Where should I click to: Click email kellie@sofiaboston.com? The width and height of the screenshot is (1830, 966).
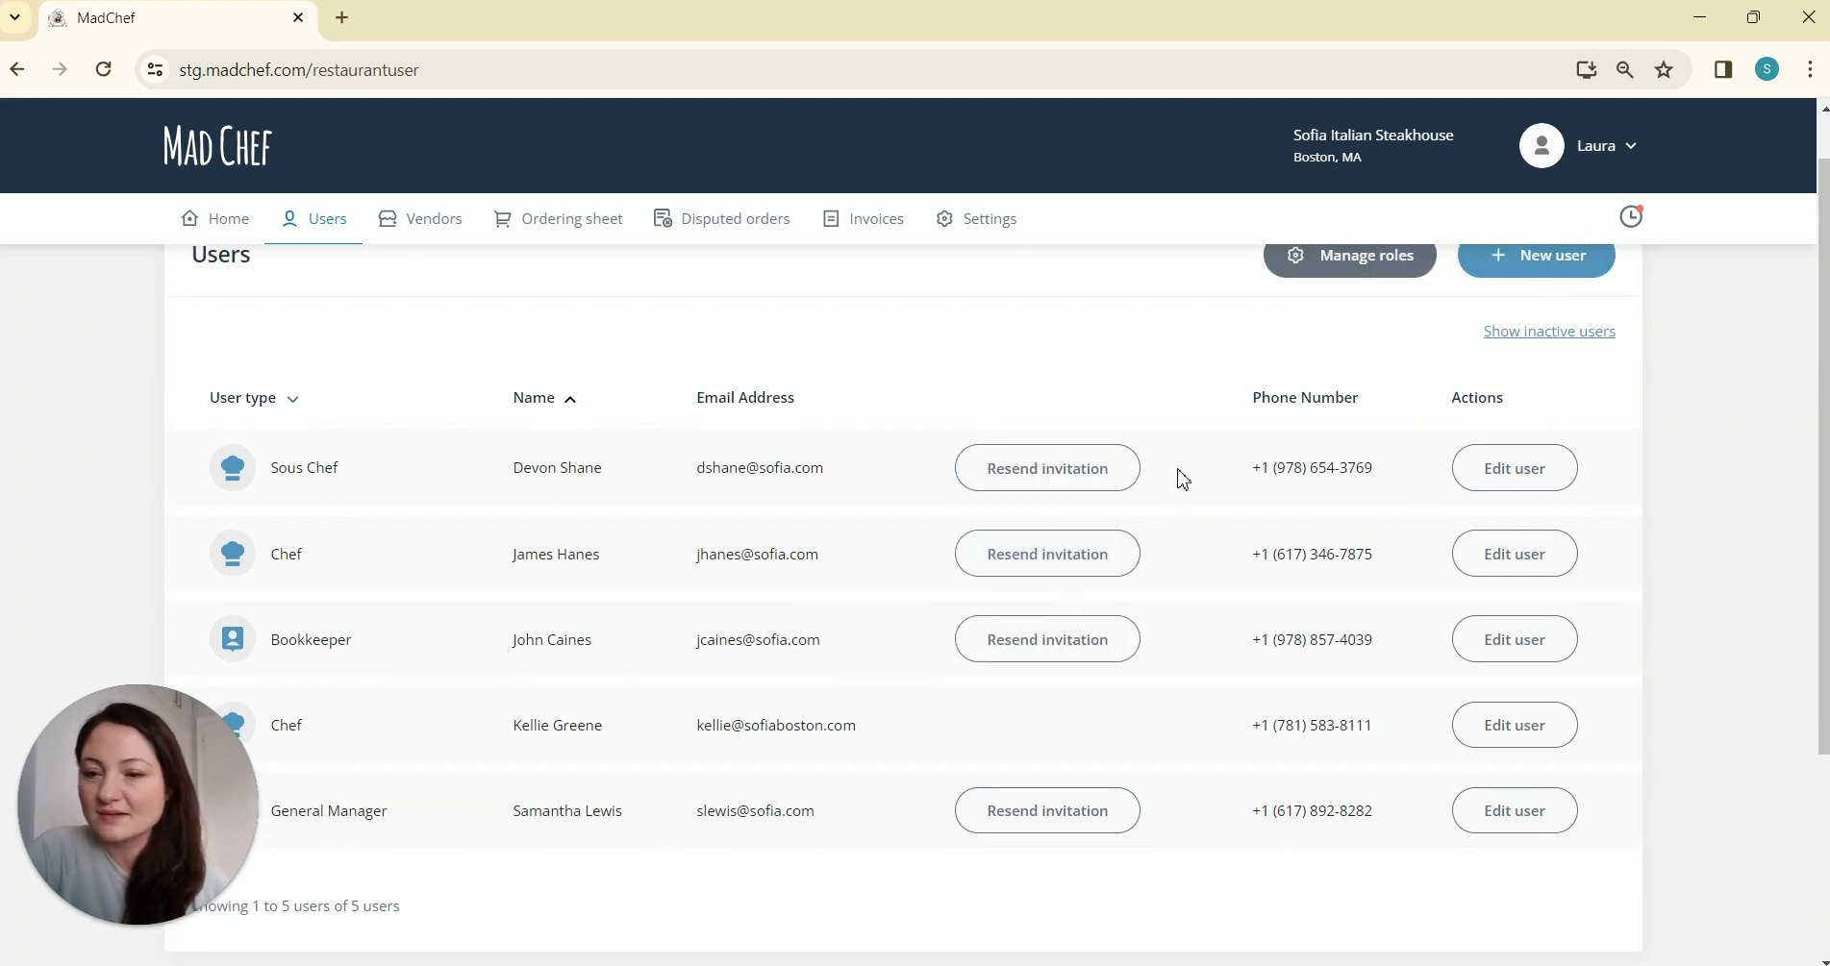pyautogui.click(x=776, y=726)
